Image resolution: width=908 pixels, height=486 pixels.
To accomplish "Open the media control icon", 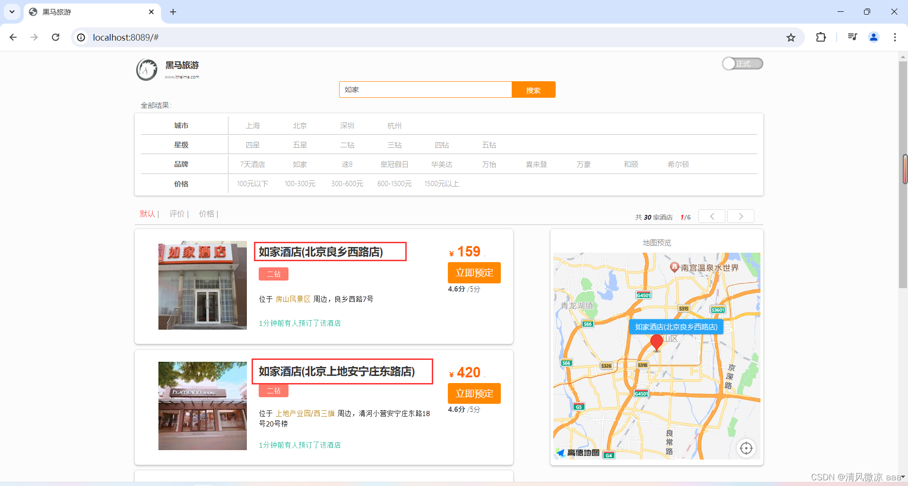I will click(x=852, y=37).
